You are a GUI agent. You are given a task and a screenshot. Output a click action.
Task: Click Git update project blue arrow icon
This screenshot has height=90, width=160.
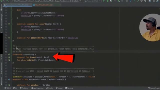pos(131,1)
